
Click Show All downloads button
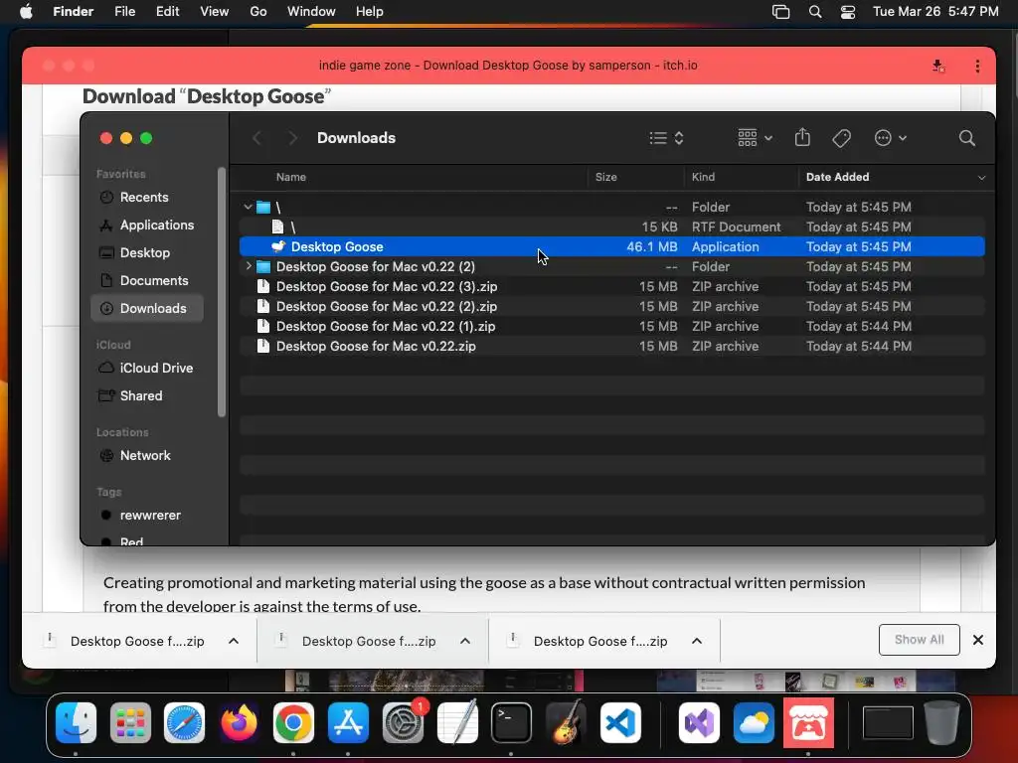919,640
